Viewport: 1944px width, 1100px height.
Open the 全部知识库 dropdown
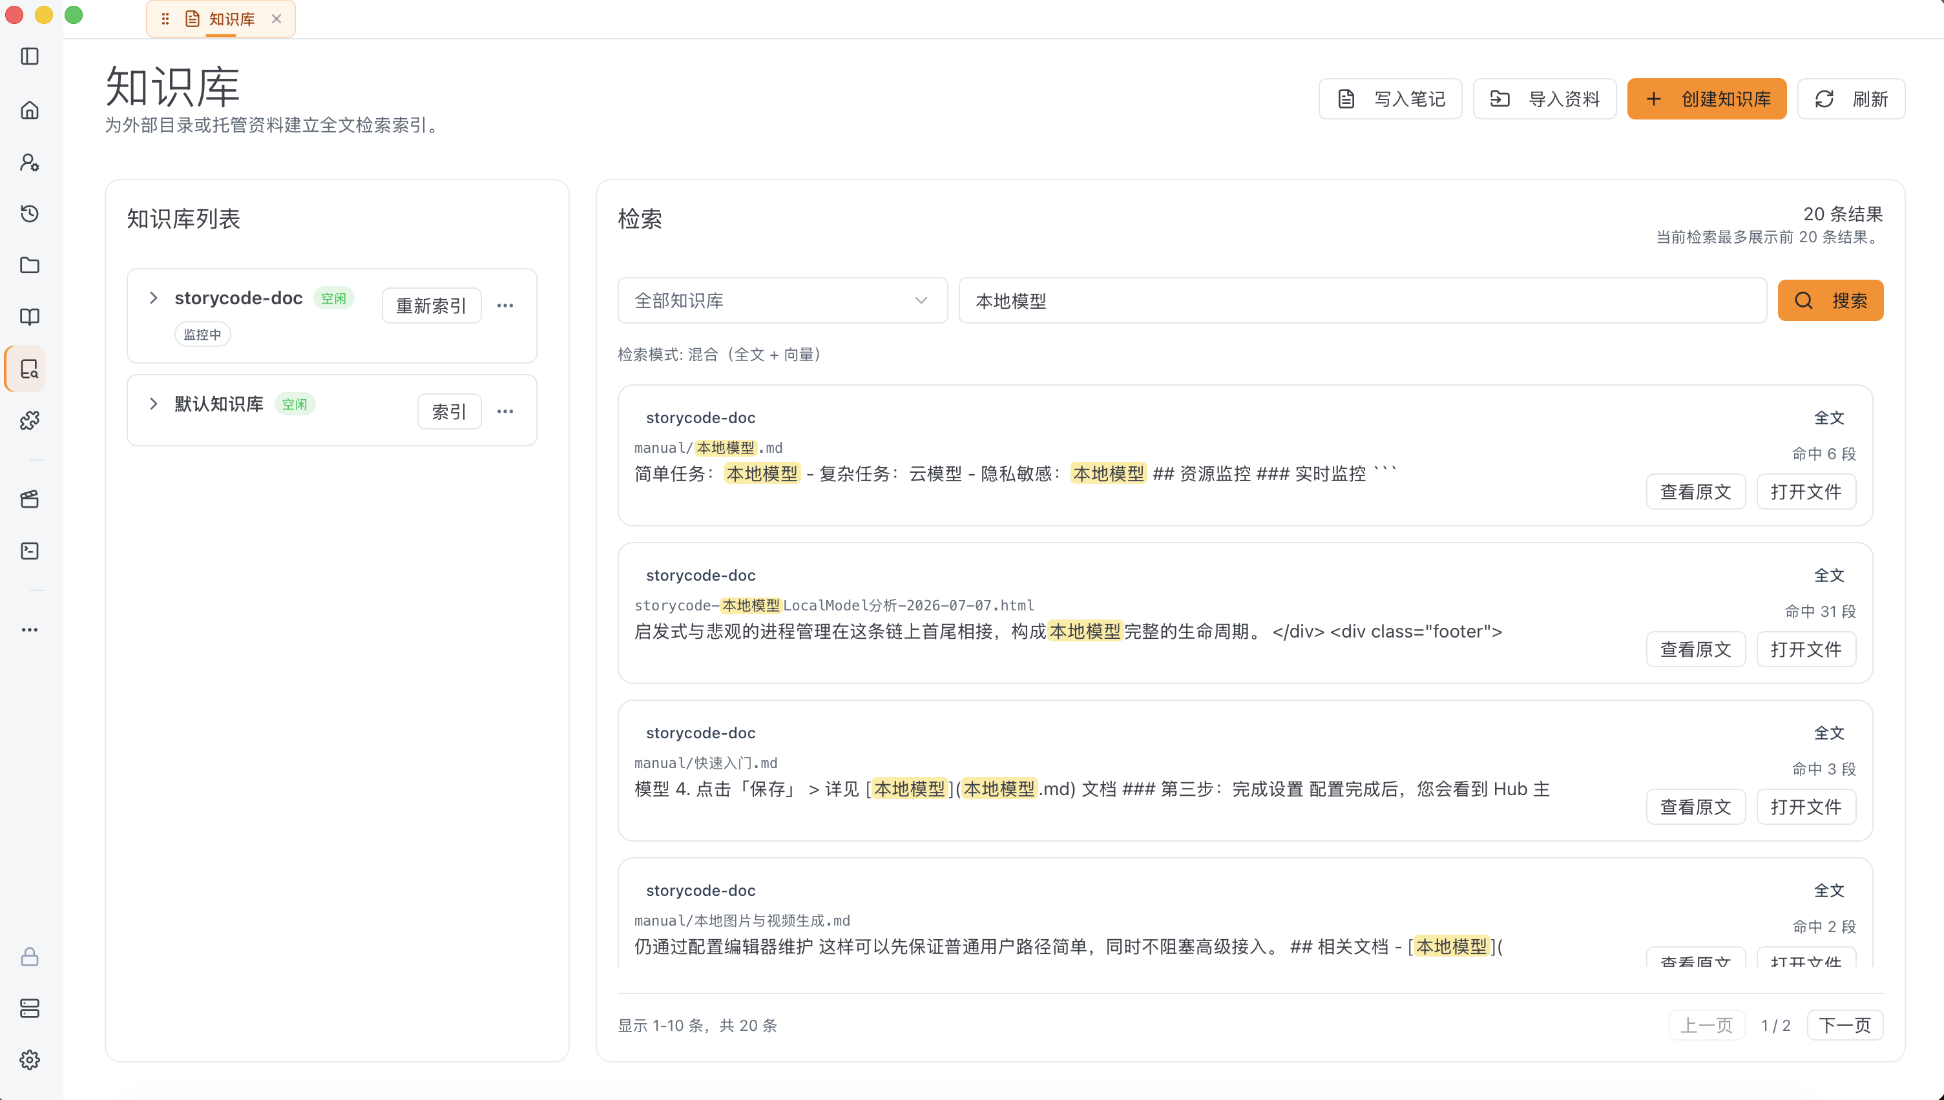[x=782, y=301]
